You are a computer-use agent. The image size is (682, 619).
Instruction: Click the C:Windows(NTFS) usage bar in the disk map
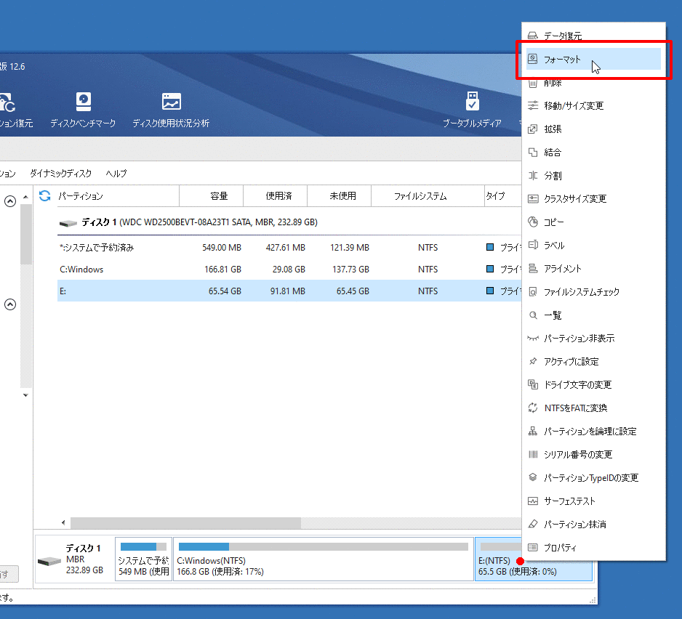tap(323, 546)
